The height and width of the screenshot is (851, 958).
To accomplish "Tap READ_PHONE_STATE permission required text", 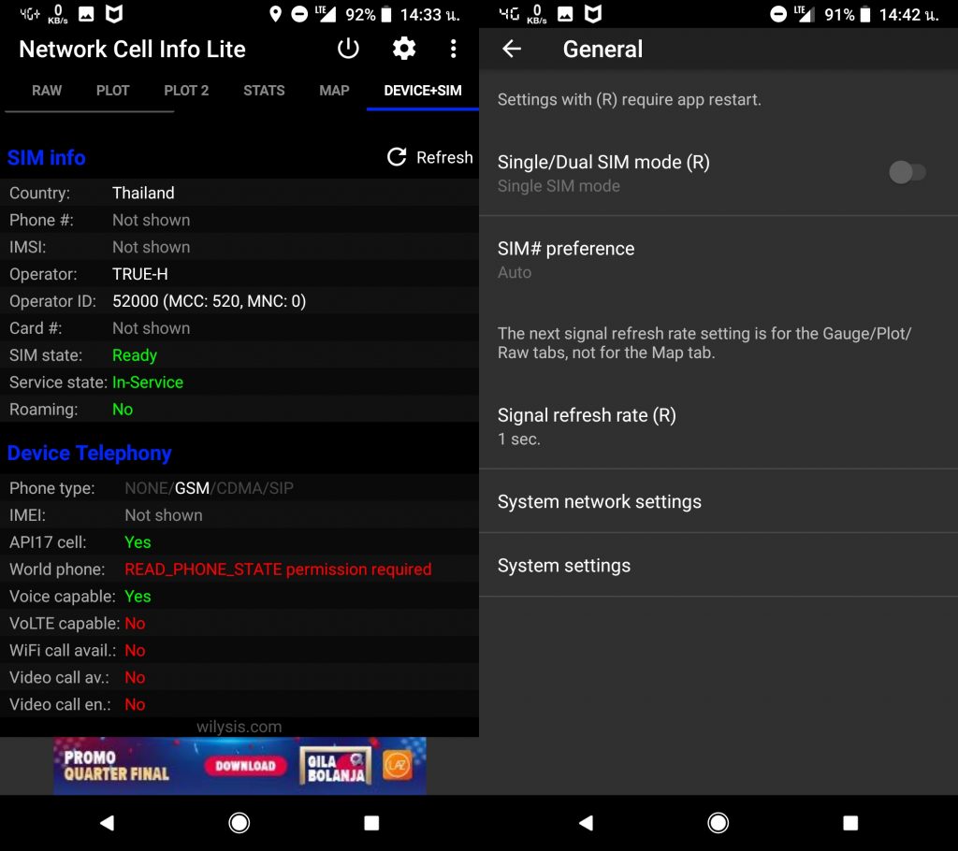I will [x=278, y=570].
